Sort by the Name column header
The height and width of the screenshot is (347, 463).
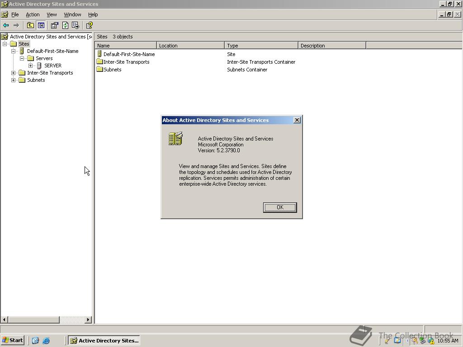point(126,46)
